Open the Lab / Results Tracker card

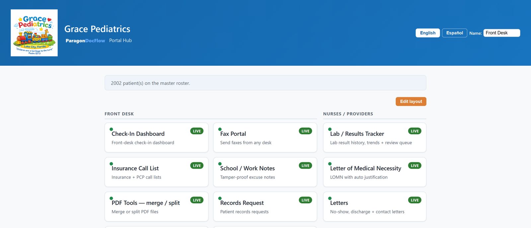375,137
